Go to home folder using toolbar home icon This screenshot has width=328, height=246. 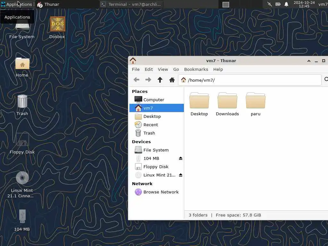[x=172, y=80]
